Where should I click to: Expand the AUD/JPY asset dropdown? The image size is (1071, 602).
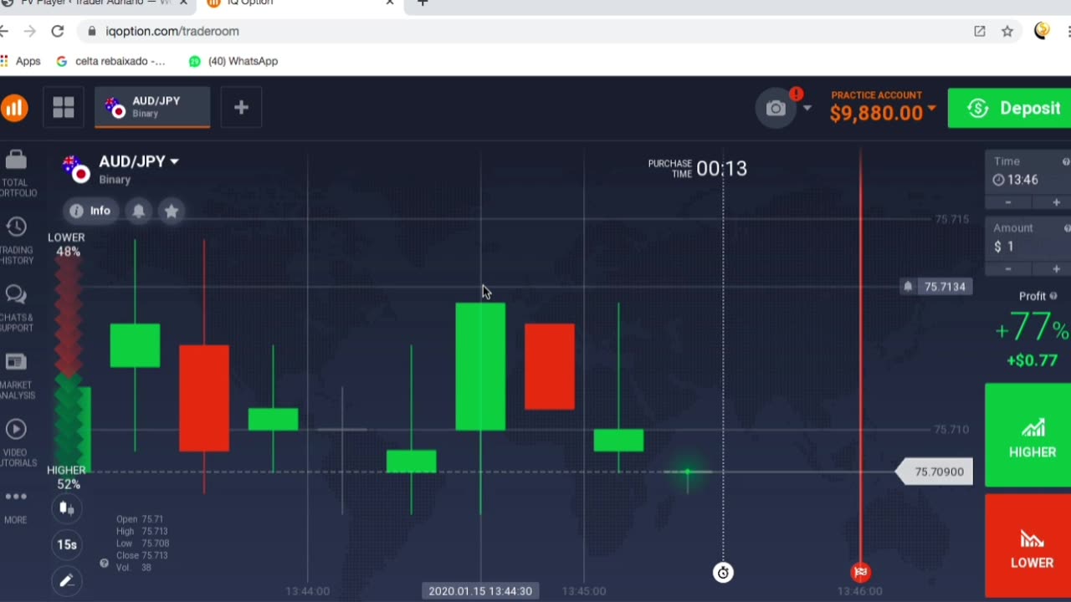pyautogui.click(x=174, y=161)
